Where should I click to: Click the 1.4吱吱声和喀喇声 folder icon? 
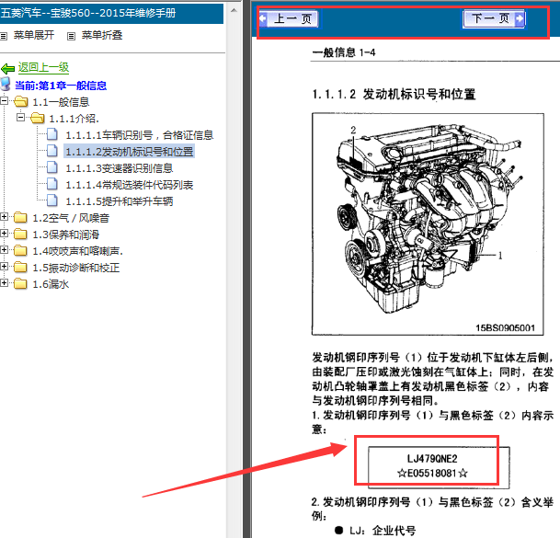(20, 250)
